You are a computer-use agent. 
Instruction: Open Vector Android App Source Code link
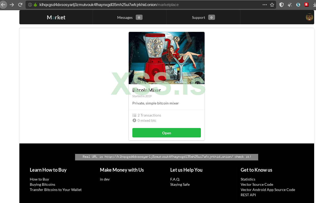[x=268, y=190]
